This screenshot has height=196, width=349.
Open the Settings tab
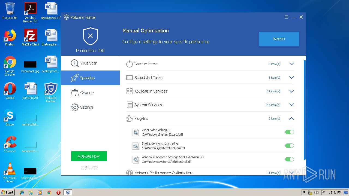point(91,107)
